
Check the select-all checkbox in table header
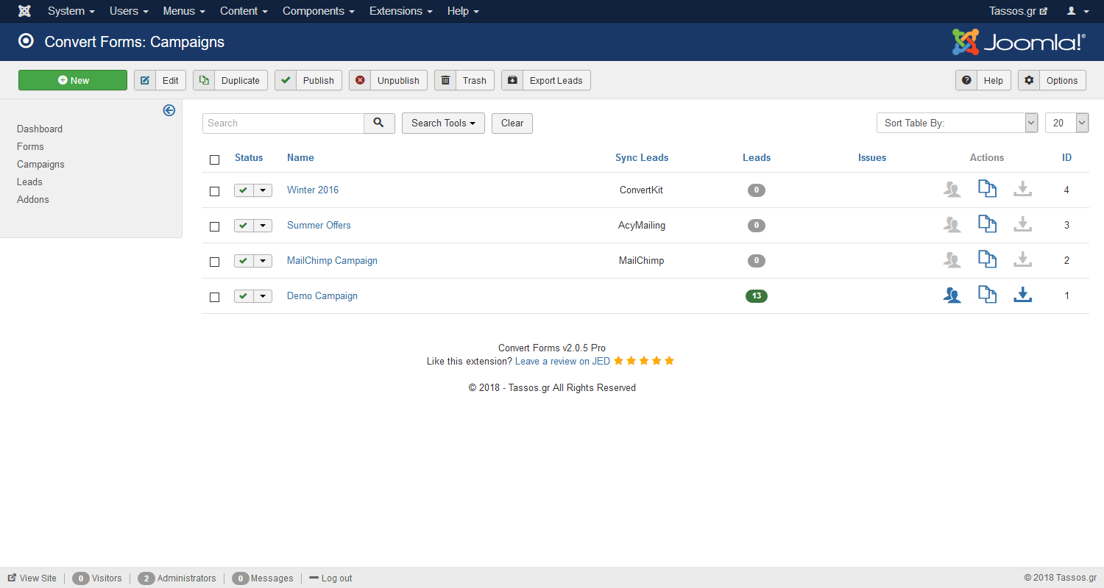(214, 159)
